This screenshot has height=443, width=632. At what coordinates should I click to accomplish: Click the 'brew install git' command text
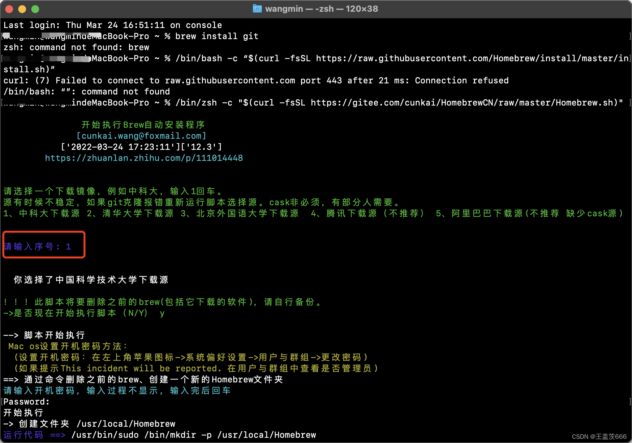click(217, 36)
